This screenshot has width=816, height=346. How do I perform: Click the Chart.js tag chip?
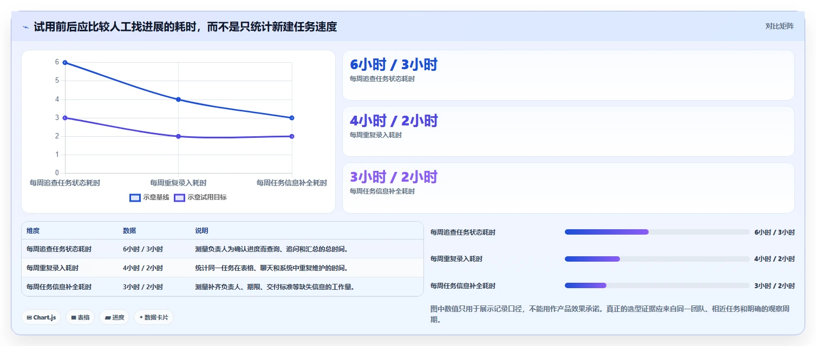click(41, 317)
